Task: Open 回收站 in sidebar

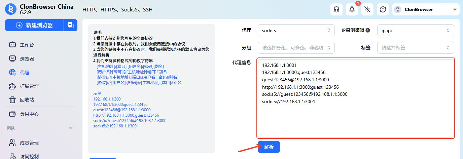Action: (27, 100)
